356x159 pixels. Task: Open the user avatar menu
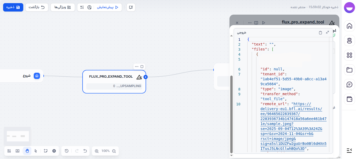pos(349,8)
